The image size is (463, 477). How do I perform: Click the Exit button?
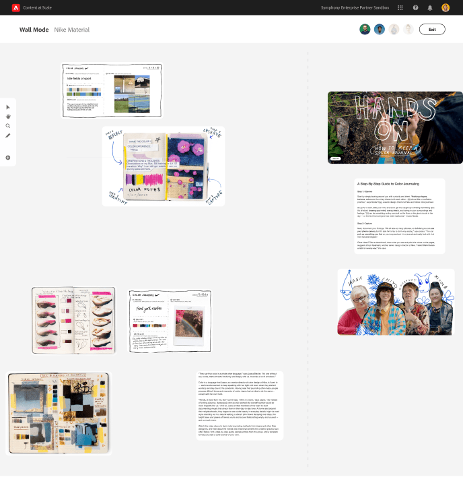[432, 30]
